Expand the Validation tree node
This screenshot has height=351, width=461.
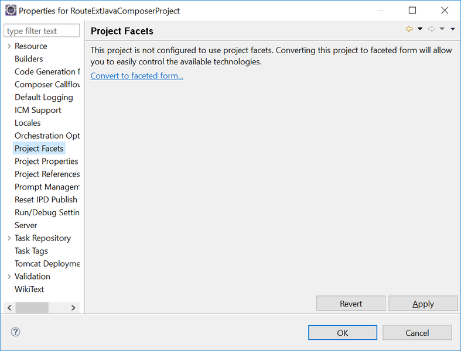pos(9,276)
